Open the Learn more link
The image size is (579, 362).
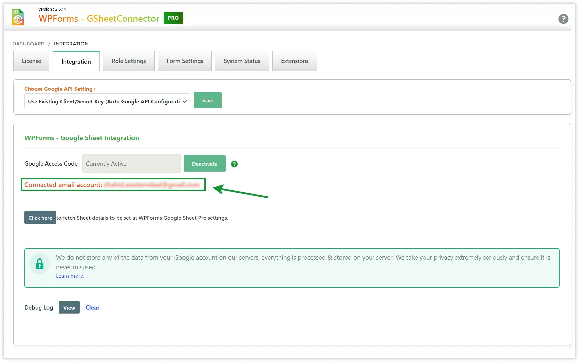(x=70, y=276)
